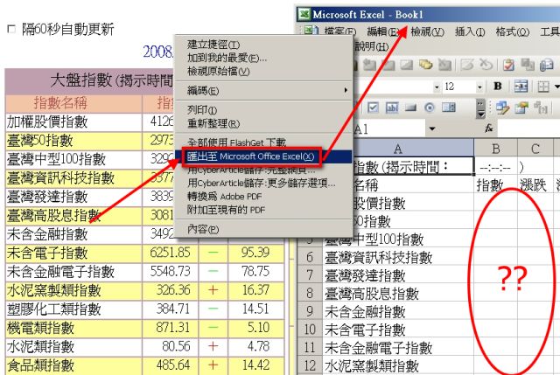This screenshot has height=375, width=560.
Task: Select column C header in Excel
Action: pyautogui.click(x=535, y=148)
